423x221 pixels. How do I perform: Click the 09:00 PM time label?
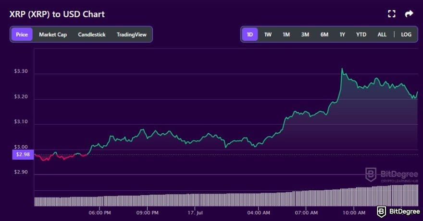147,213
